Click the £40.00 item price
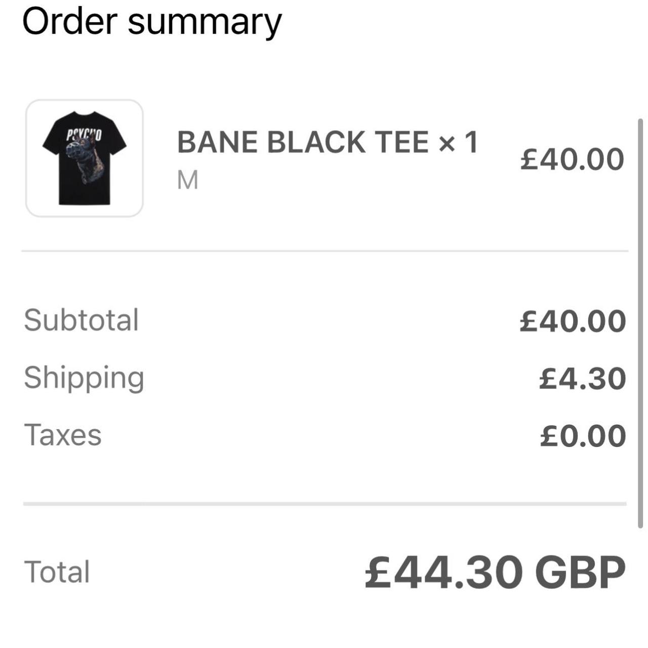 pyautogui.click(x=572, y=158)
